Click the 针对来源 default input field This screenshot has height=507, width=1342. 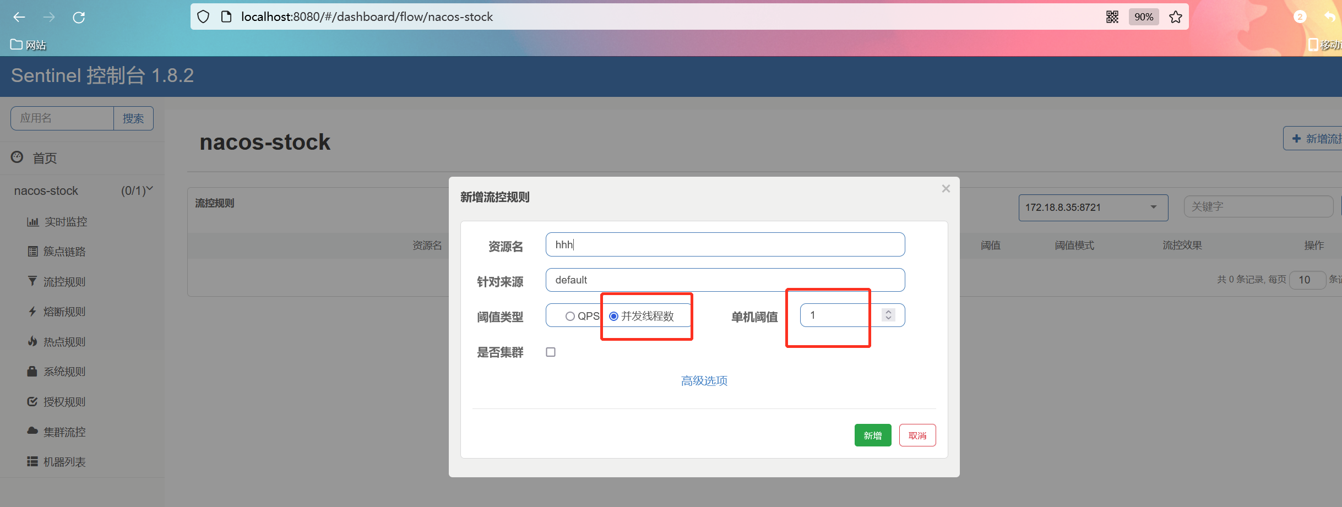[x=725, y=280]
